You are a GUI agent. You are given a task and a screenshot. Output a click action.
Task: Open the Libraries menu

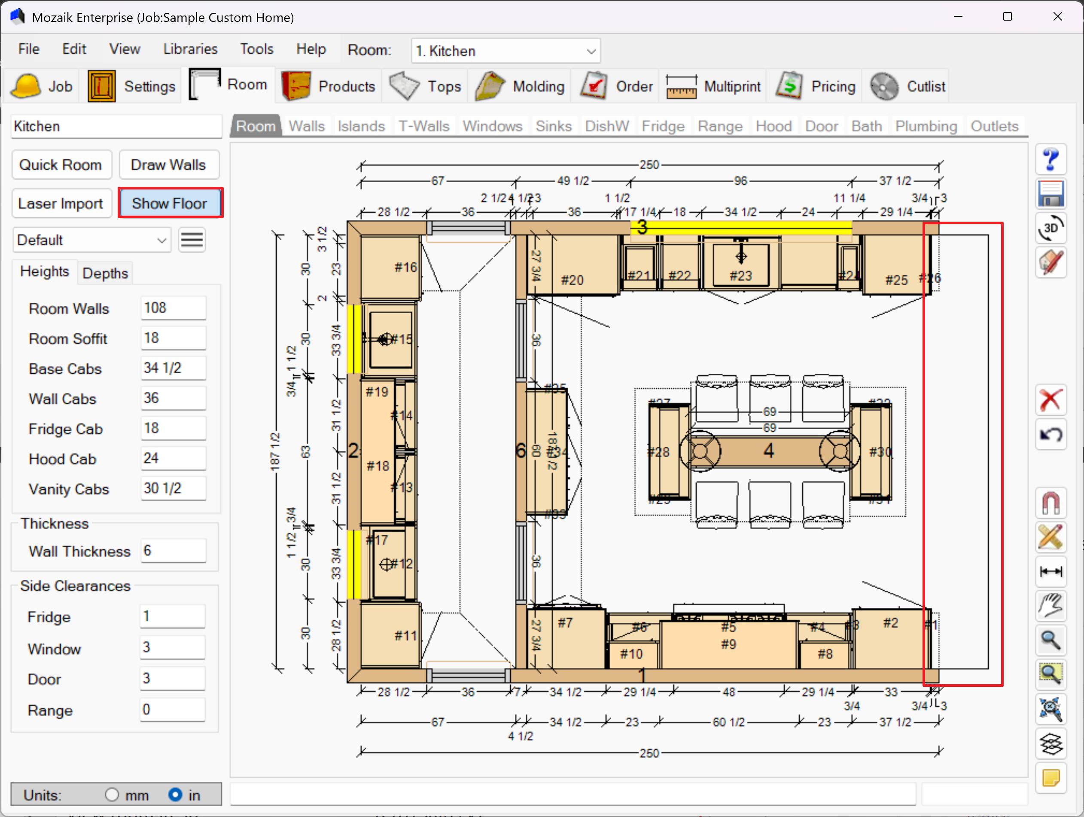tap(190, 49)
